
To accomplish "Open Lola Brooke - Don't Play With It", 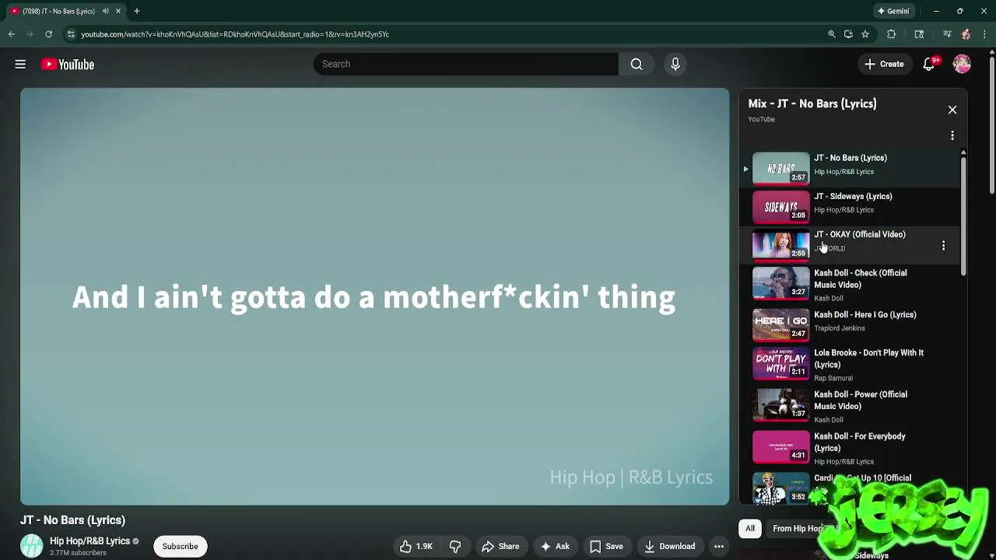I will coord(868,359).
